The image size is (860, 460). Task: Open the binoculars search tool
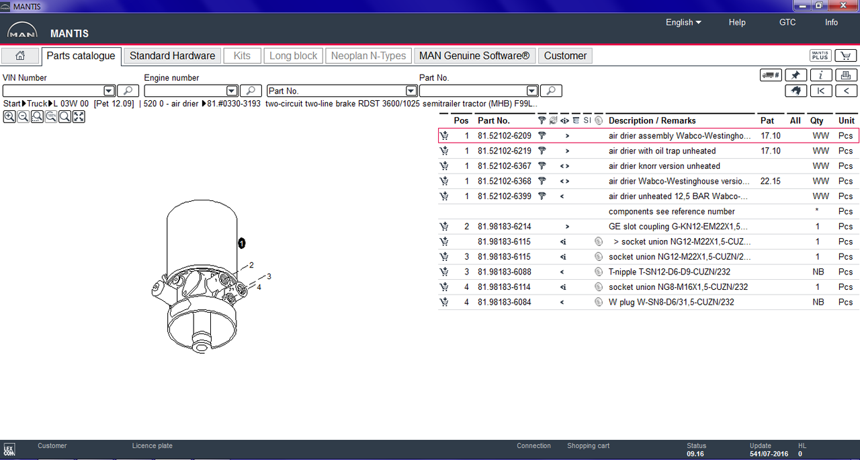796,91
